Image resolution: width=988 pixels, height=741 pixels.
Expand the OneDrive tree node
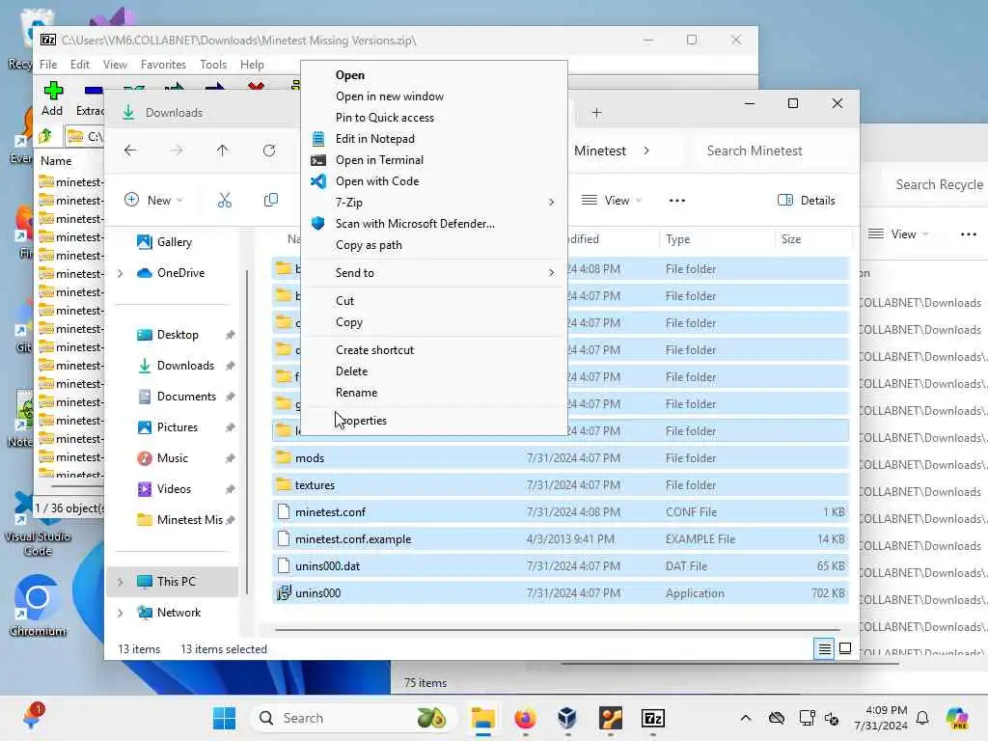pyautogui.click(x=121, y=273)
